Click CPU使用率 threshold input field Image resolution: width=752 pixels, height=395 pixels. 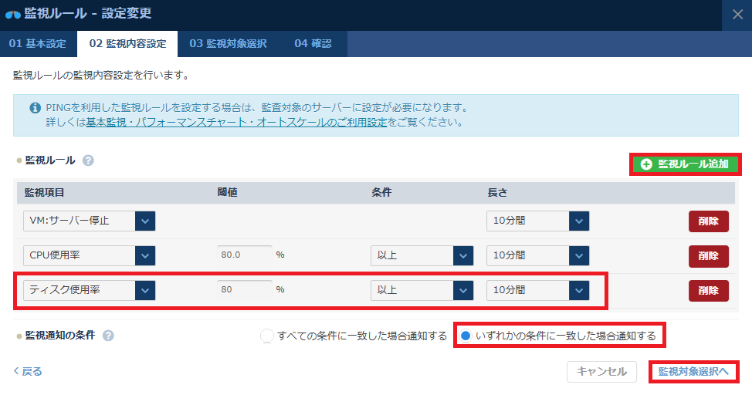pos(244,255)
